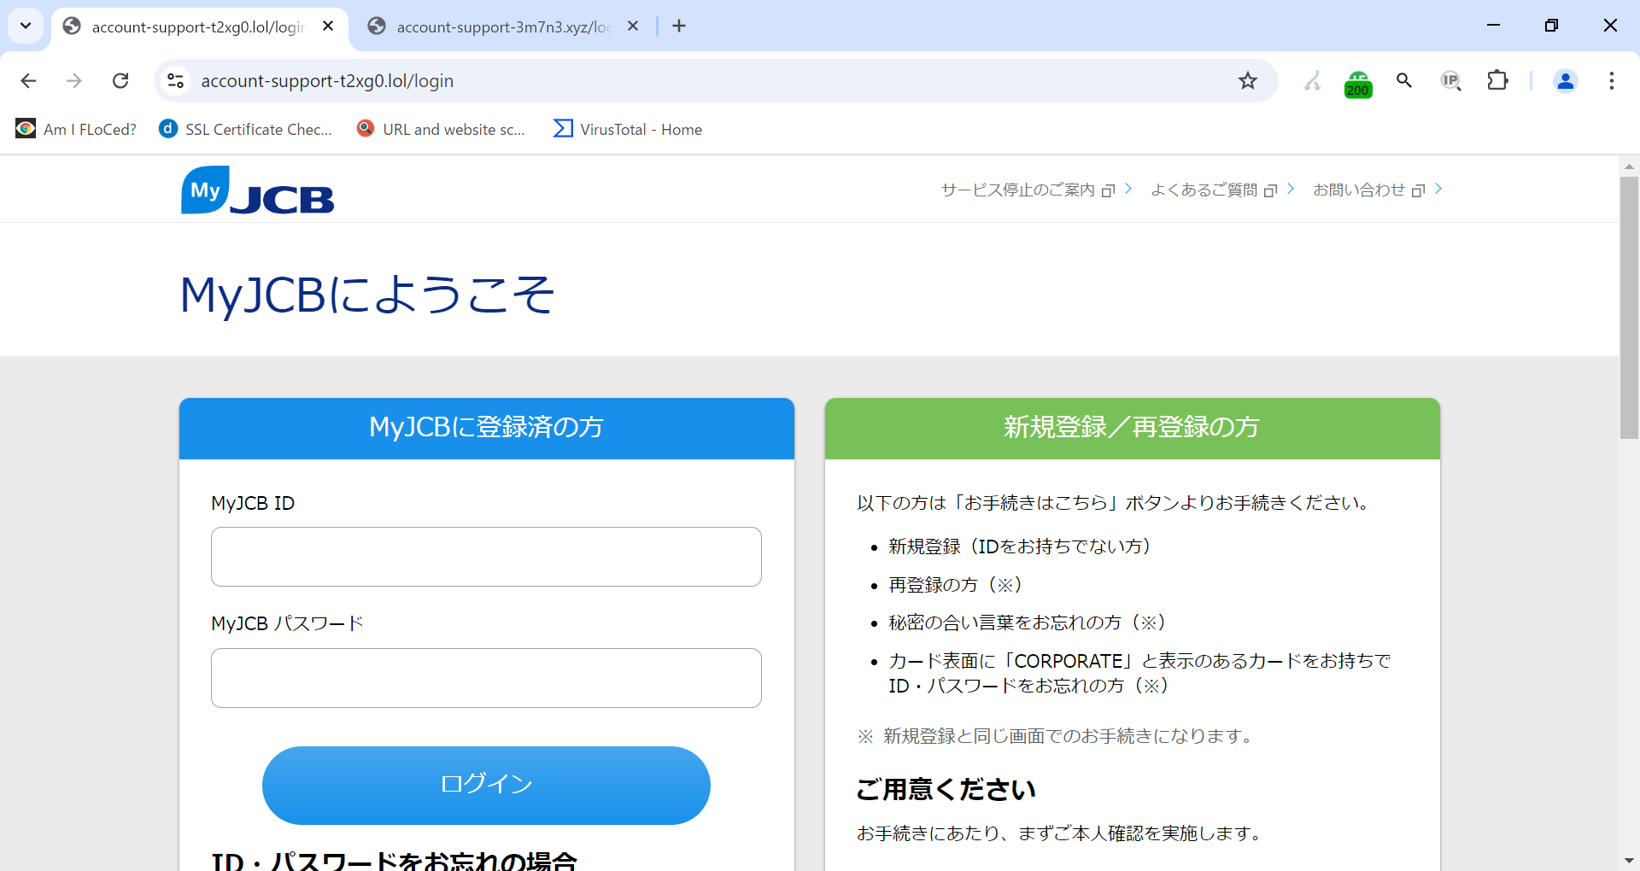Click the scrollbar up arrow
1640x871 pixels.
click(1629, 166)
